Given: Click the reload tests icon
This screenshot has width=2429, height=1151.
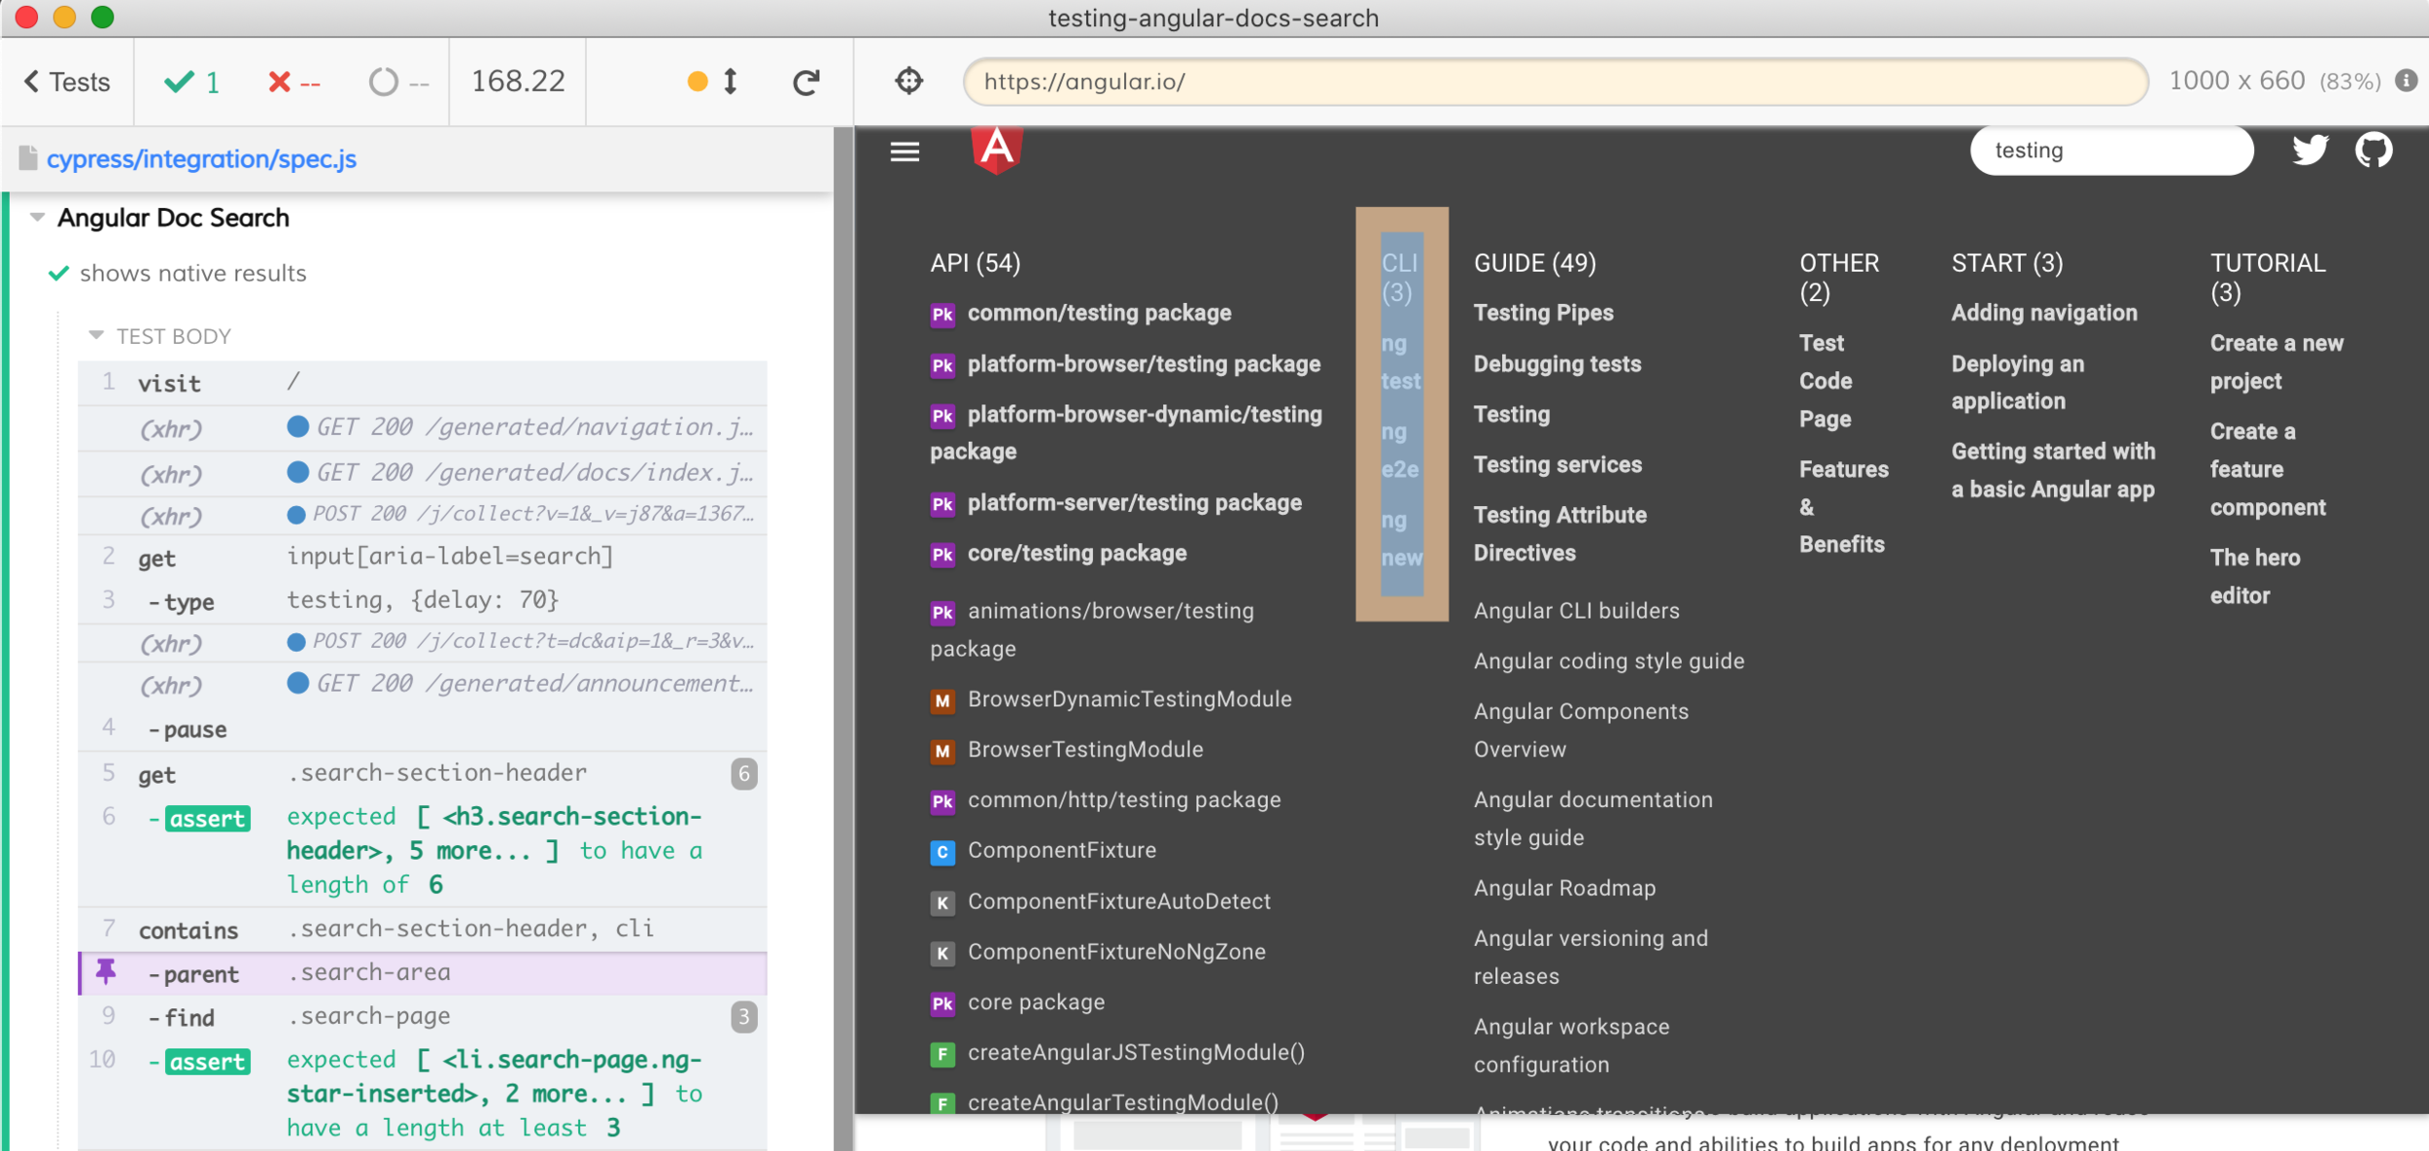Looking at the screenshot, I should tap(805, 83).
